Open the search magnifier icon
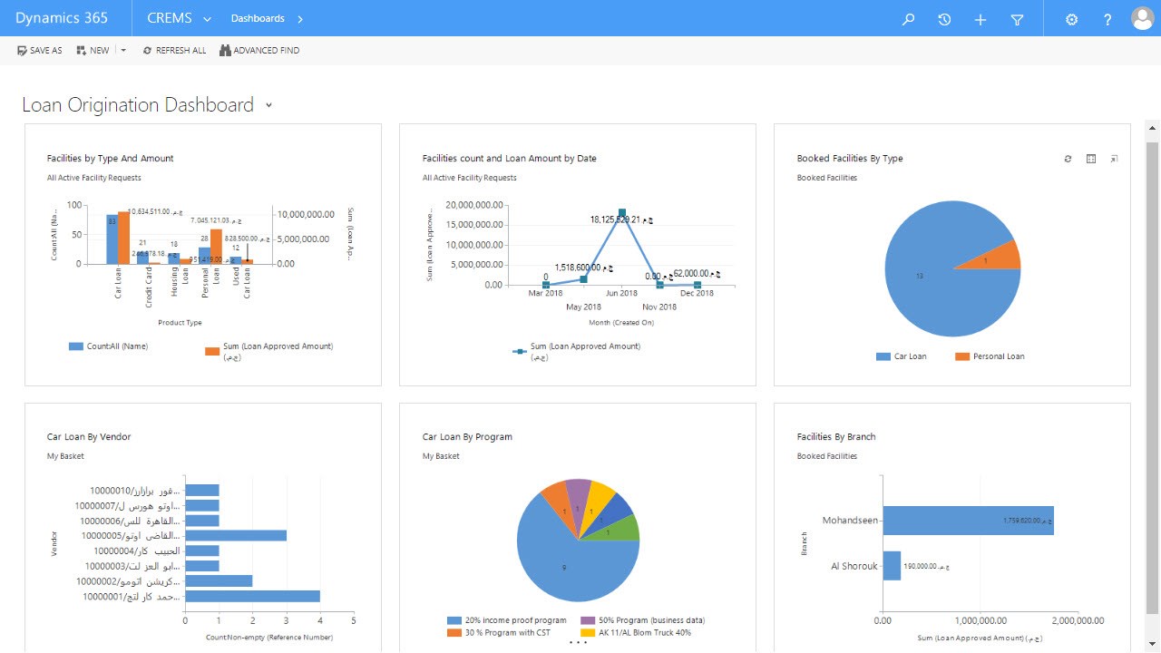The image size is (1161, 653). [908, 19]
